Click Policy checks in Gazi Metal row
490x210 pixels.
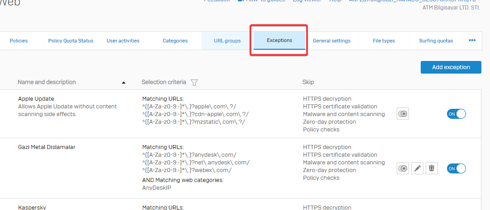click(x=321, y=178)
